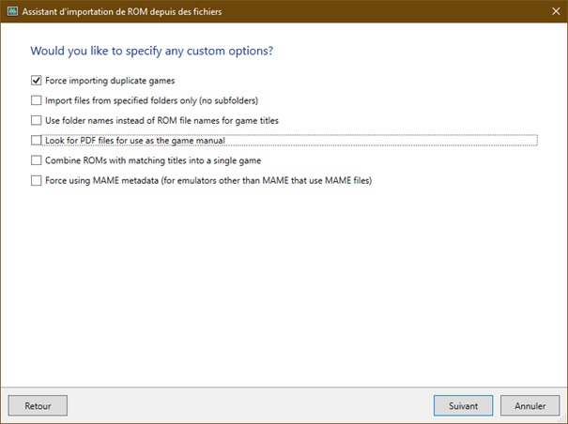Click the 'Would you like to specify any custom options?' heading
568x424 pixels.
152,51
